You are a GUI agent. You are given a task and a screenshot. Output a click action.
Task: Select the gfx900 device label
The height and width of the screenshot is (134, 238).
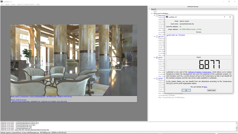click(160, 79)
